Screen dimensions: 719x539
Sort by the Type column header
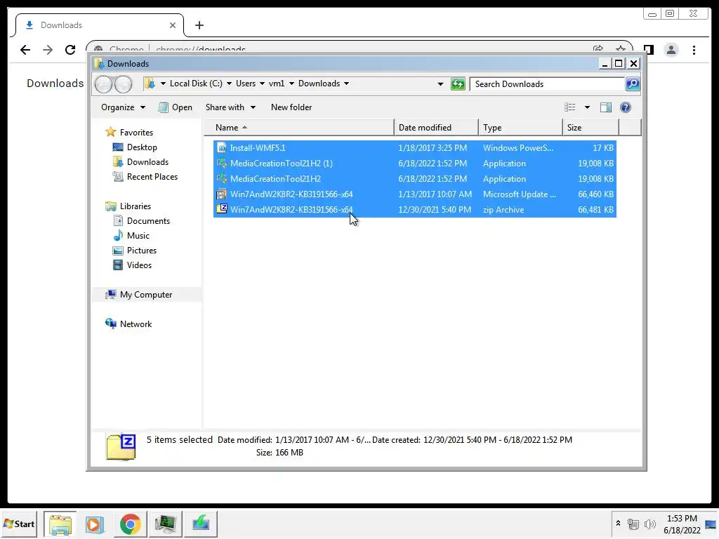[520, 128]
